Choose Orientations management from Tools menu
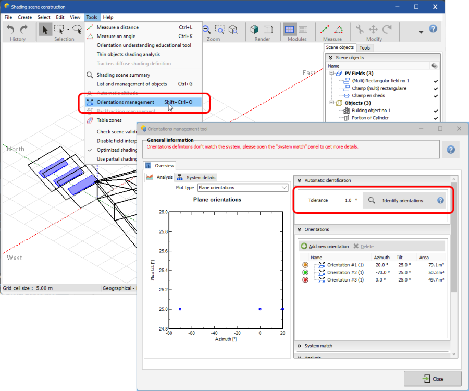Screen dimensions: 469x391 (126, 102)
